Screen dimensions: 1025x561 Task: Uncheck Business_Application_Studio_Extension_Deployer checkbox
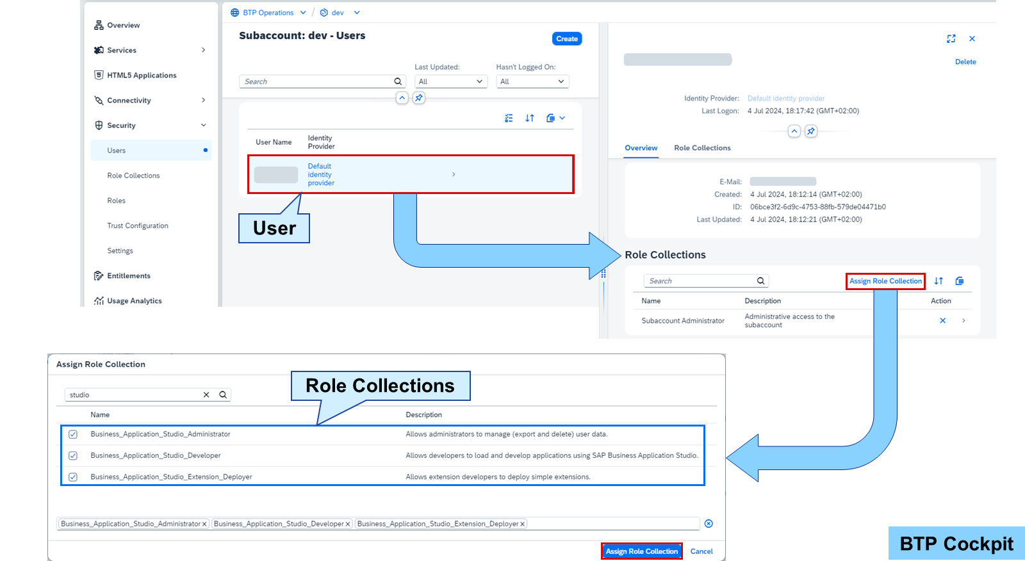[73, 477]
